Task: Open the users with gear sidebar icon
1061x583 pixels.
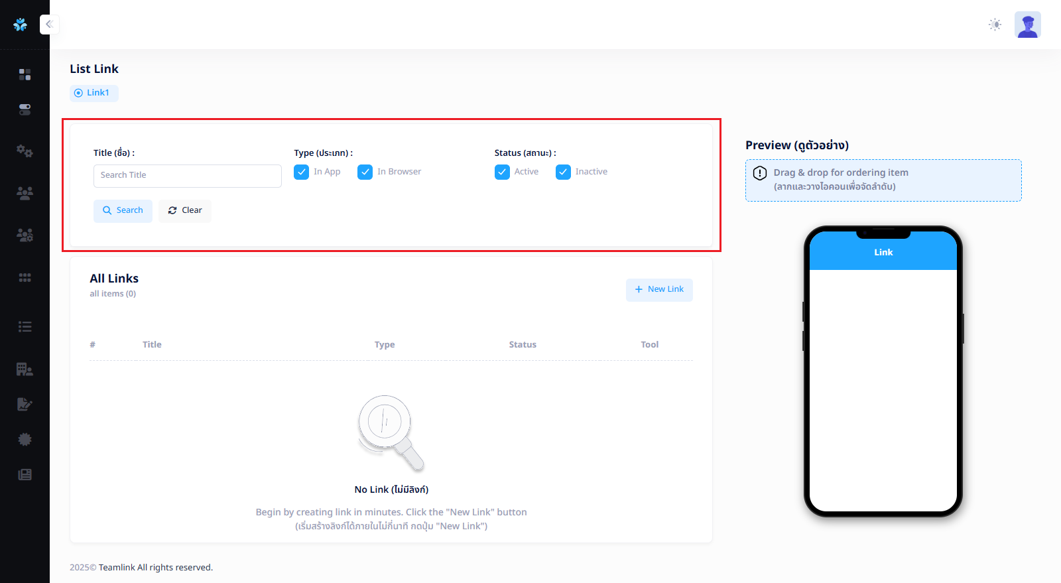Action: tap(25, 235)
